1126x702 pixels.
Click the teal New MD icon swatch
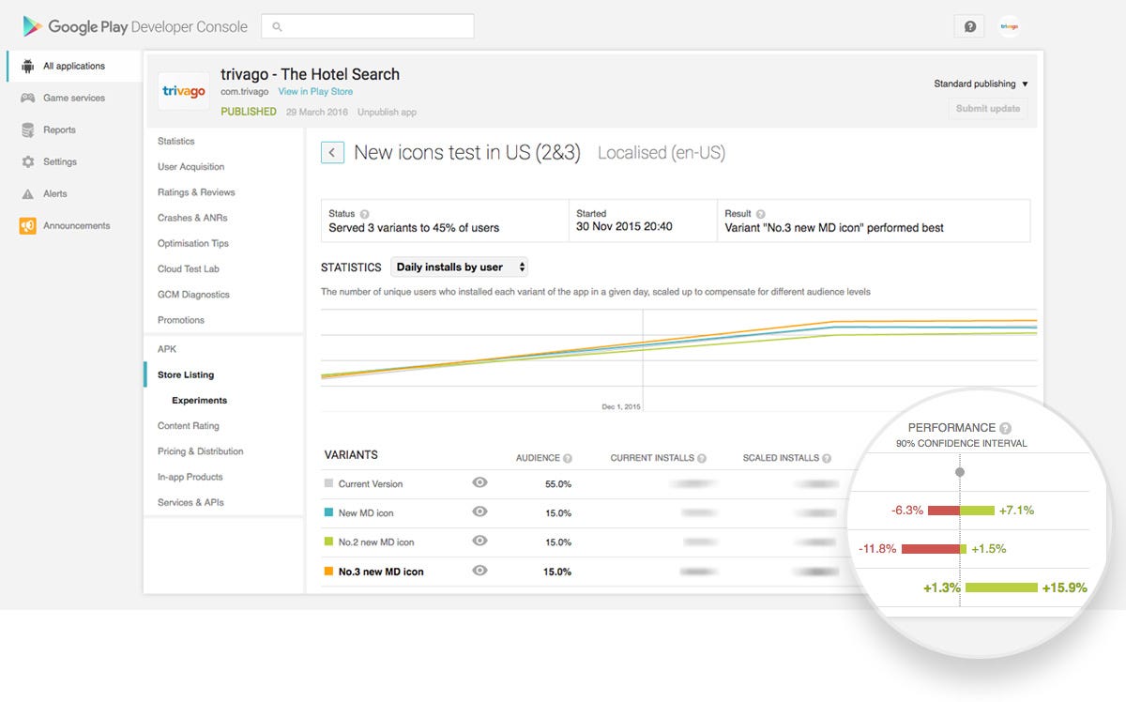tap(328, 512)
